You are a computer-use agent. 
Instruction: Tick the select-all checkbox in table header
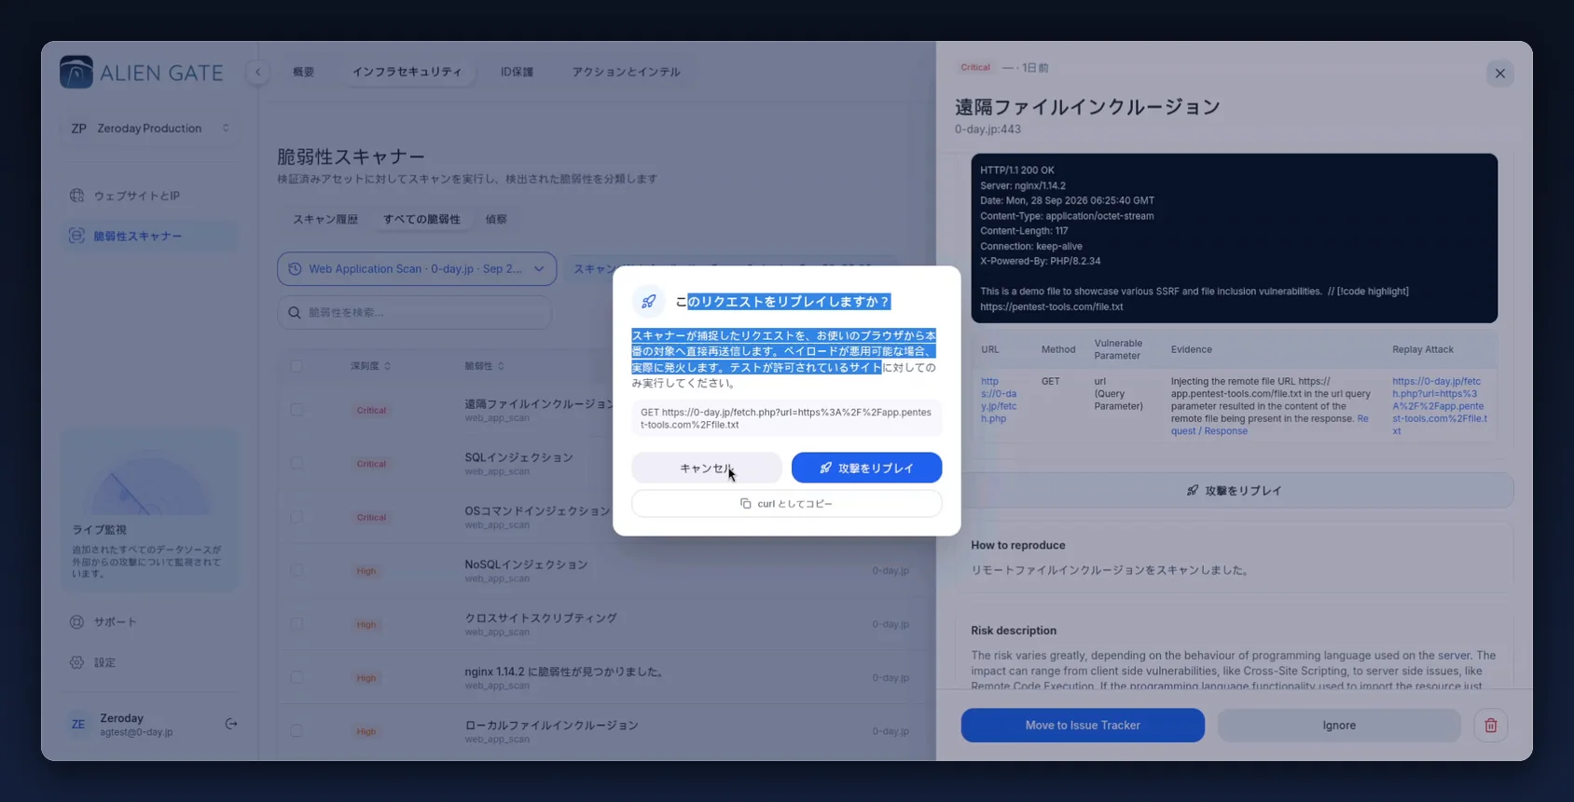(x=296, y=366)
